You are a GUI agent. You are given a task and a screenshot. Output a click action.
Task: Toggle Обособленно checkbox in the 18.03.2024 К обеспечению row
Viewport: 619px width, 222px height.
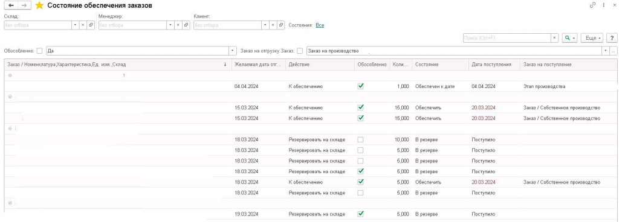click(x=360, y=182)
